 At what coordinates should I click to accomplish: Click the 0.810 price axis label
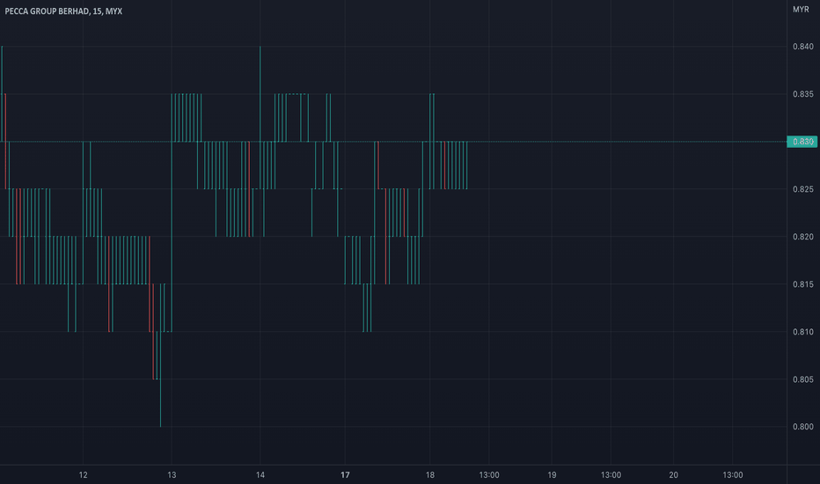[x=802, y=332]
